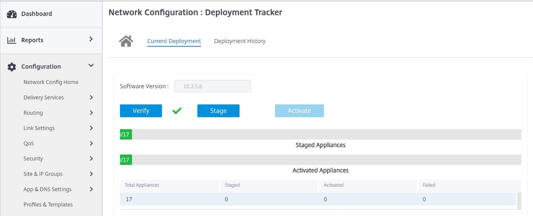Expand Routing submenu arrow

point(91,113)
